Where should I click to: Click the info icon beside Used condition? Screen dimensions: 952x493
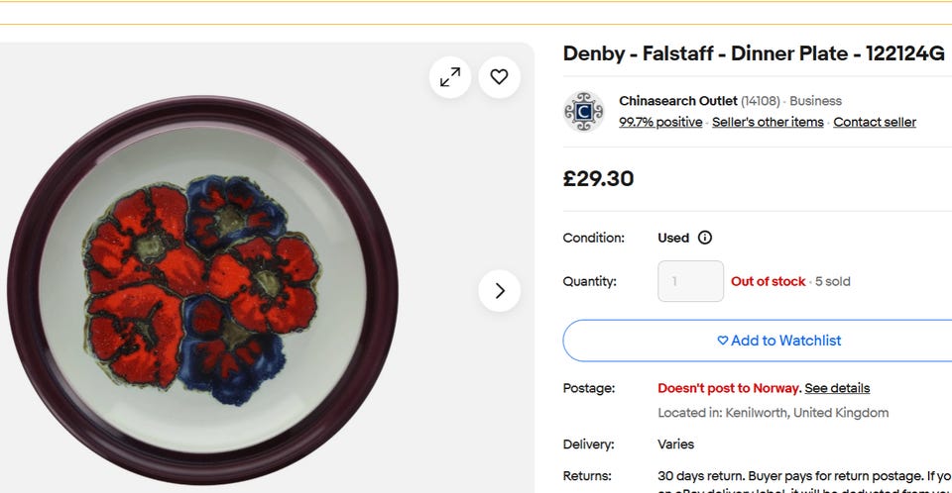(705, 238)
